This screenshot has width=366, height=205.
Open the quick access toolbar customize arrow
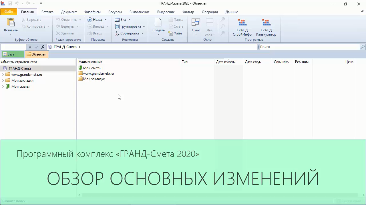41,3
